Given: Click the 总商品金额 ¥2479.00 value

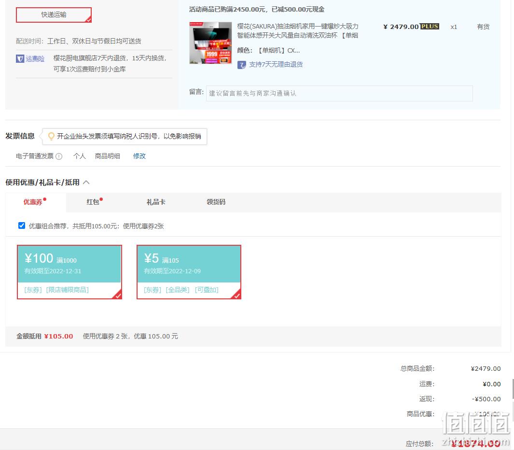Looking at the screenshot, I should [x=486, y=369].
